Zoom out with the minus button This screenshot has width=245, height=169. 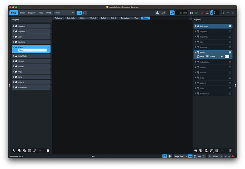pyautogui.click(x=225, y=156)
